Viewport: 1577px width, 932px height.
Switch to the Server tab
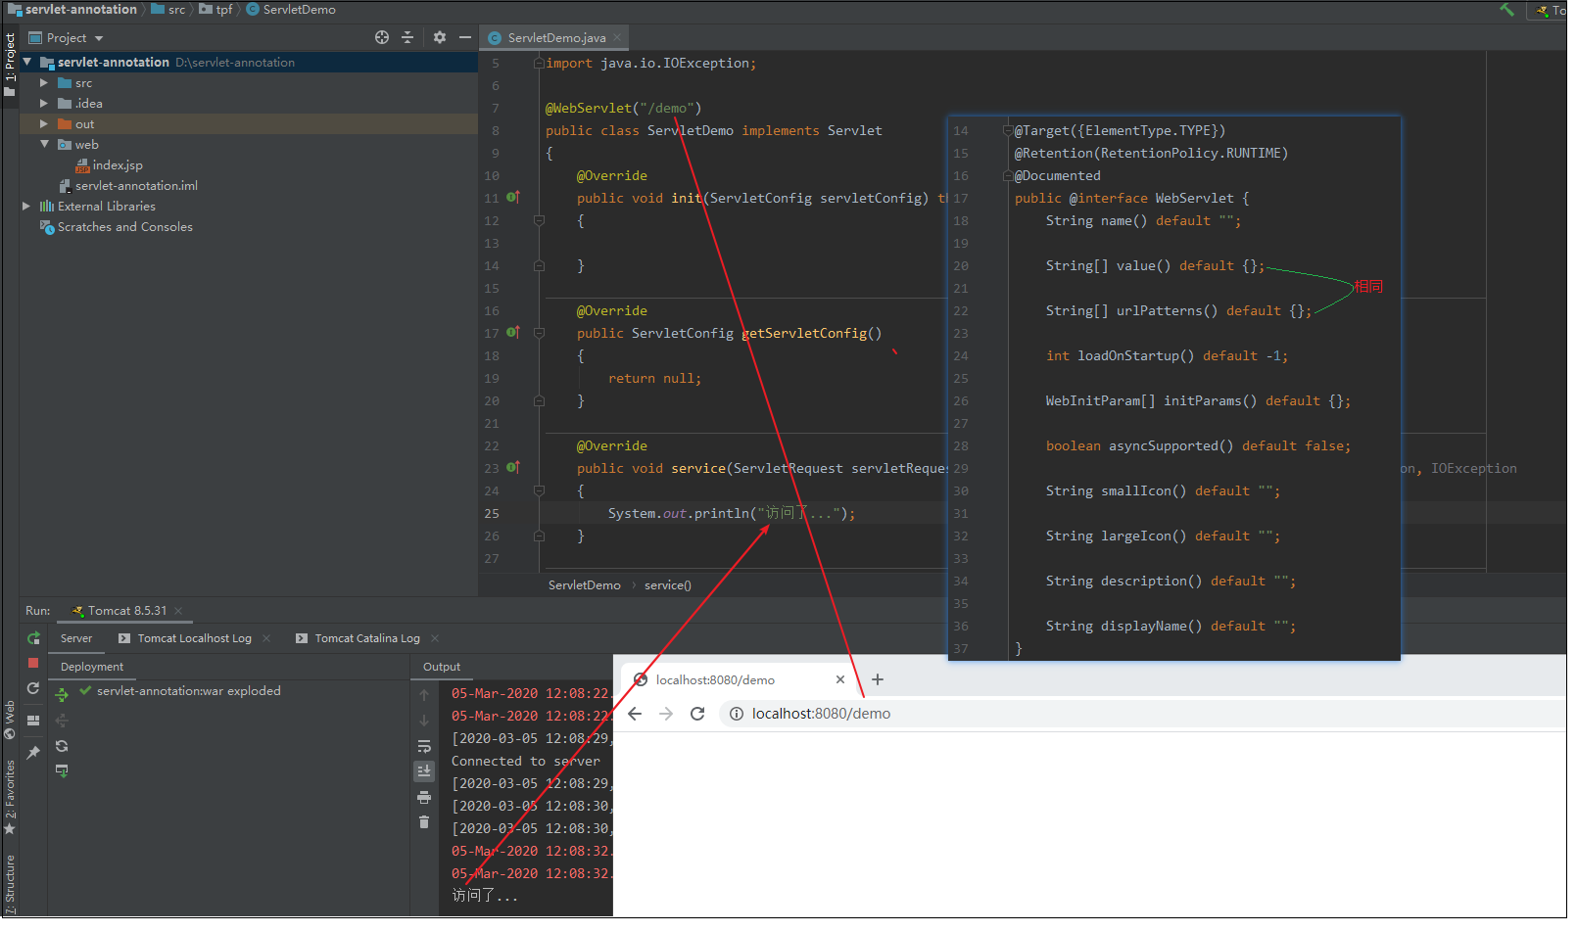coord(76,638)
